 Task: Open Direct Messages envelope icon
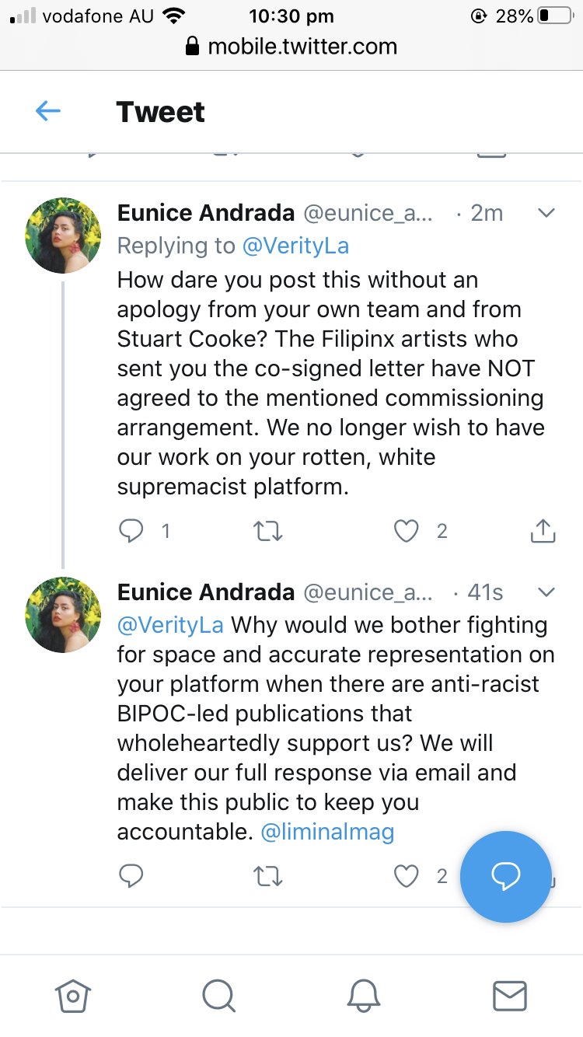[510, 995]
